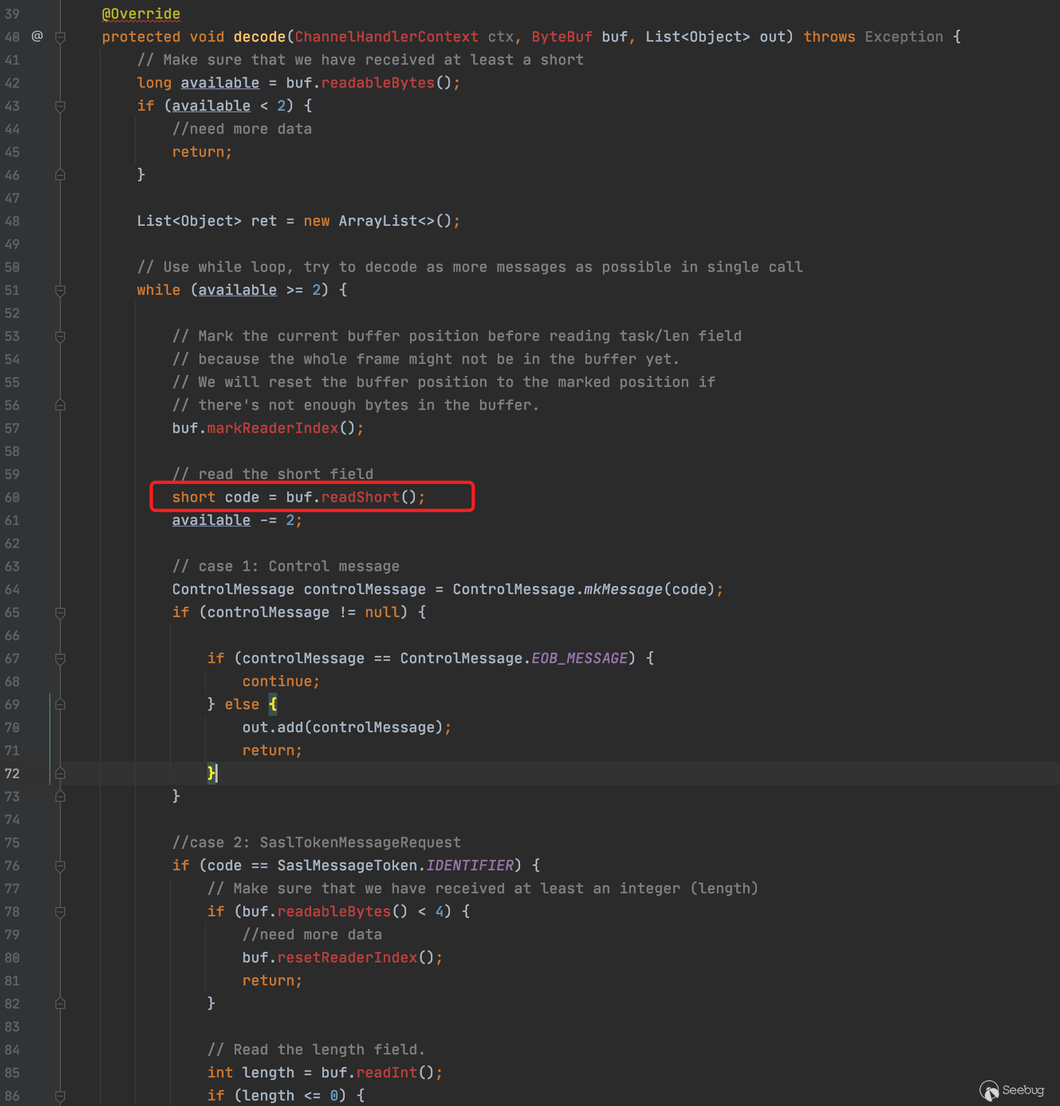Fold the 'if (available < 2)' block
Viewport: 1060px width, 1106px height.
(x=60, y=106)
